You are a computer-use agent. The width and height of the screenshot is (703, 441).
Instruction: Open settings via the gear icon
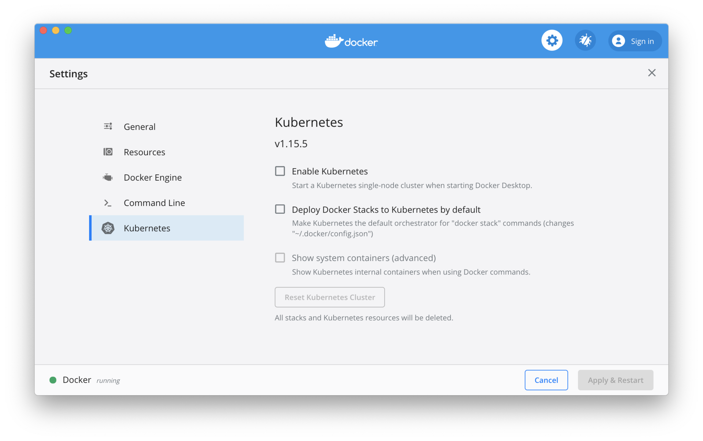pyautogui.click(x=552, y=41)
